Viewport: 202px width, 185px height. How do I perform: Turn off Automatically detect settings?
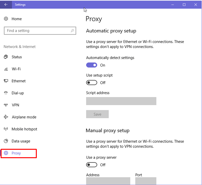[x=92, y=65]
